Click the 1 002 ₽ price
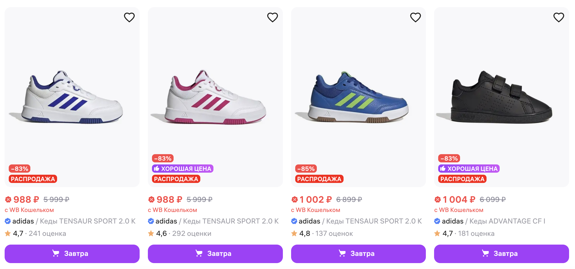 (x=315, y=199)
